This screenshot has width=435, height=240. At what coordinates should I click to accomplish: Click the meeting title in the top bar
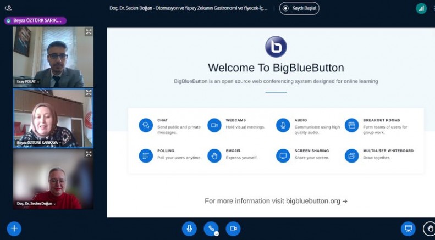click(189, 8)
